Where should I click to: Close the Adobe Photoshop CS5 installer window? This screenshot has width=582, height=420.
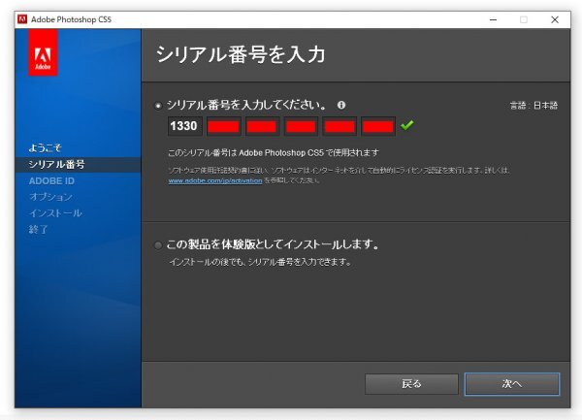(x=555, y=19)
